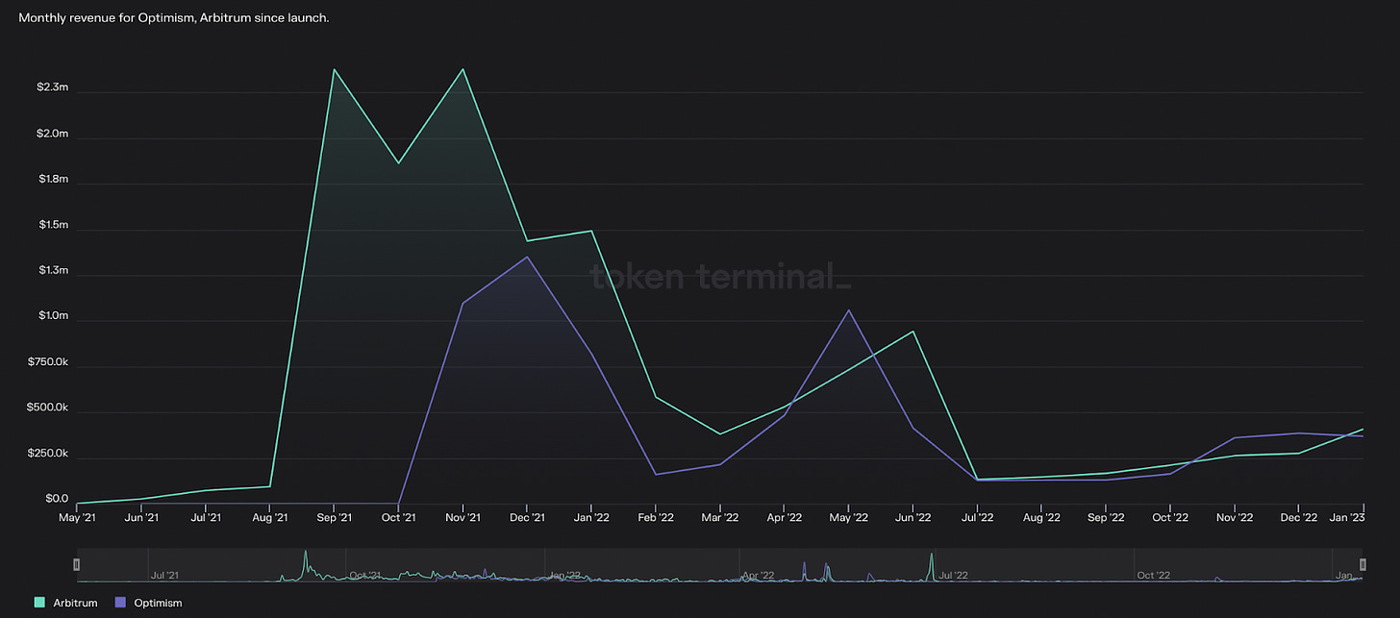Select Optimism's Dec '21 peak data point
The width and height of the screenshot is (1400, 618).
pyautogui.click(x=527, y=257)
